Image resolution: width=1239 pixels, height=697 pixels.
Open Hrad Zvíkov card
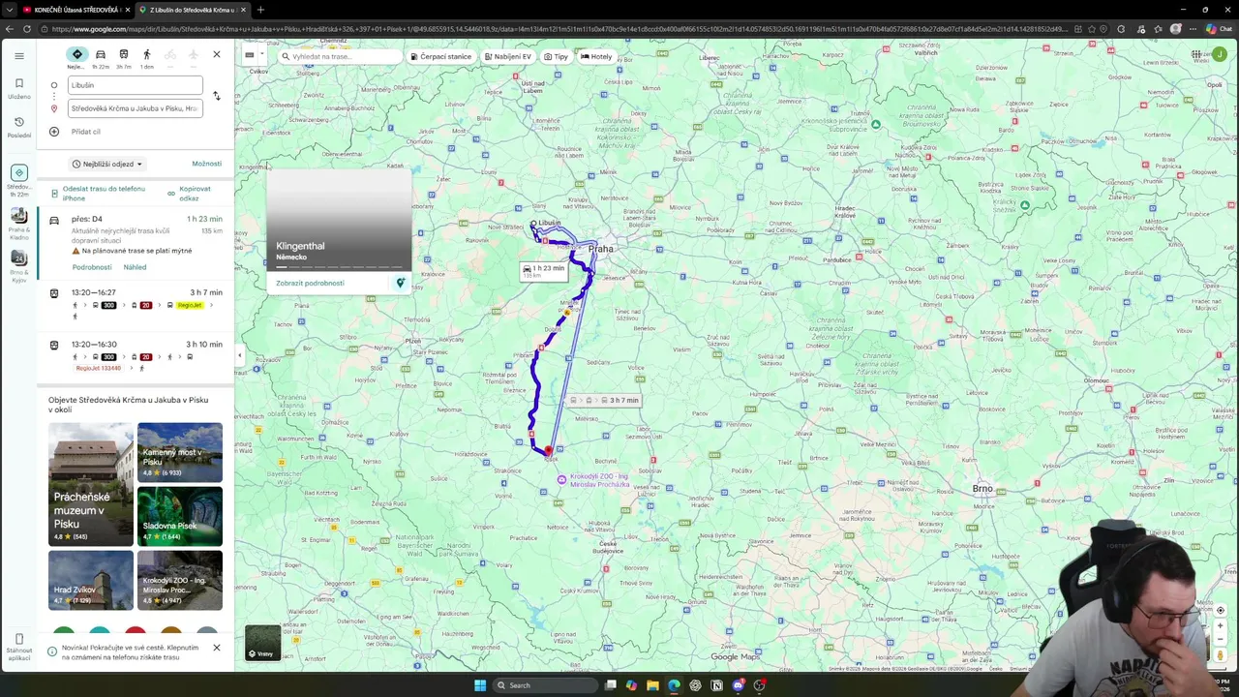[91, 580]
